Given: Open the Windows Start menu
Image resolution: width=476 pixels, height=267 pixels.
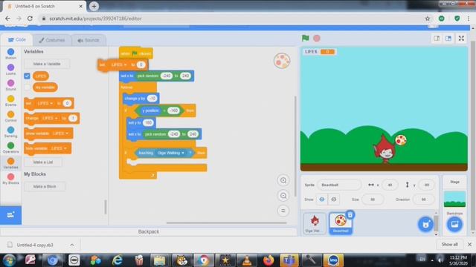Looking at the screenshot, I should (x=9, y=260).
